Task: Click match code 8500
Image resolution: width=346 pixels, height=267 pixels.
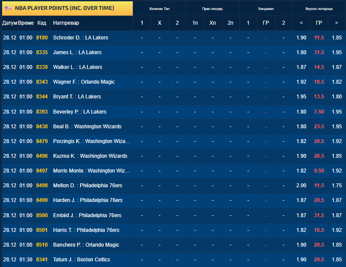Action: (42, 215)
